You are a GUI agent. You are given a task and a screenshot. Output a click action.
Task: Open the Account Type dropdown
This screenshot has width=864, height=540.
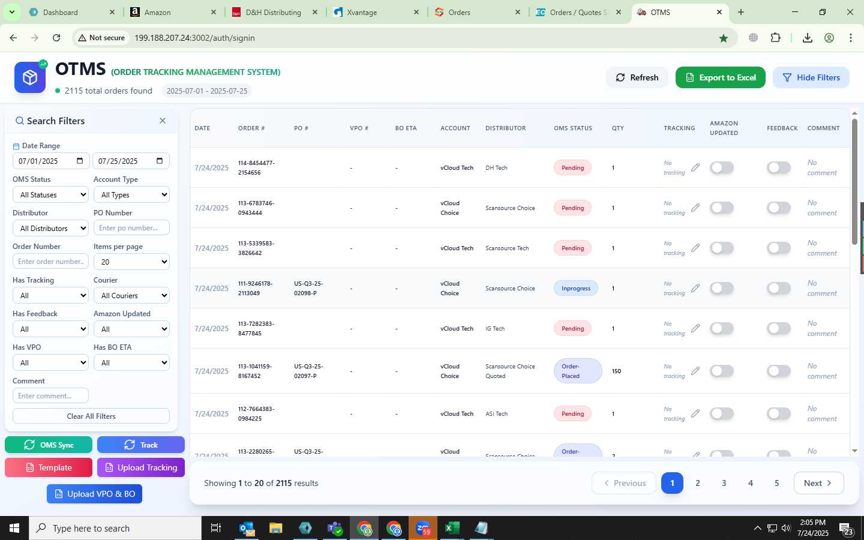131,194
